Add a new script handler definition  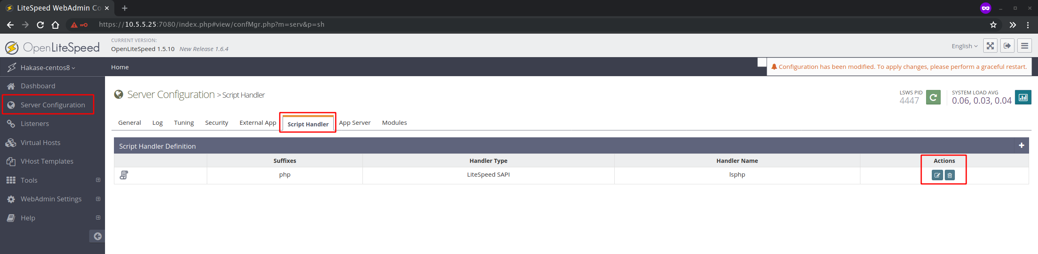pyautogui.click(x=1021, y=145)
